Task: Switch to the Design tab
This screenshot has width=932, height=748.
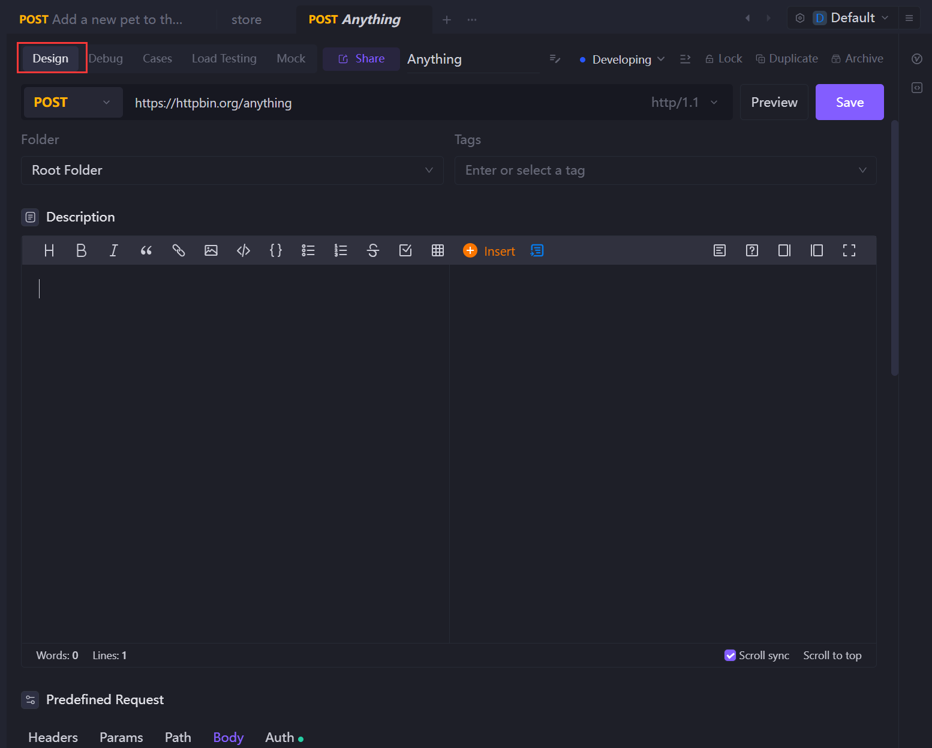Action: (50, 58)
